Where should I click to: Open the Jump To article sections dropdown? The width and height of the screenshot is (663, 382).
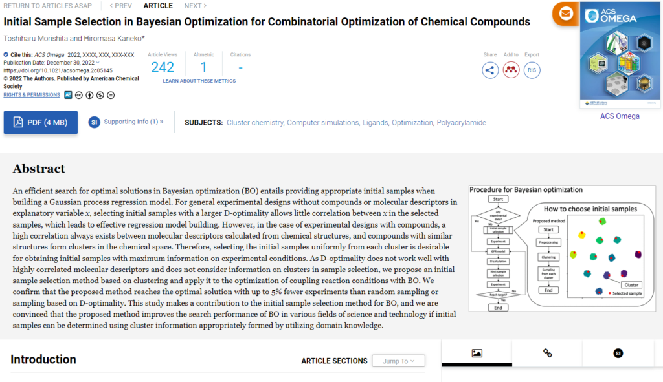(399, 361)
